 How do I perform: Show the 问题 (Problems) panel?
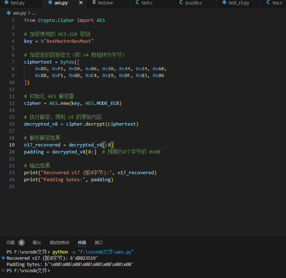point(11,243)
